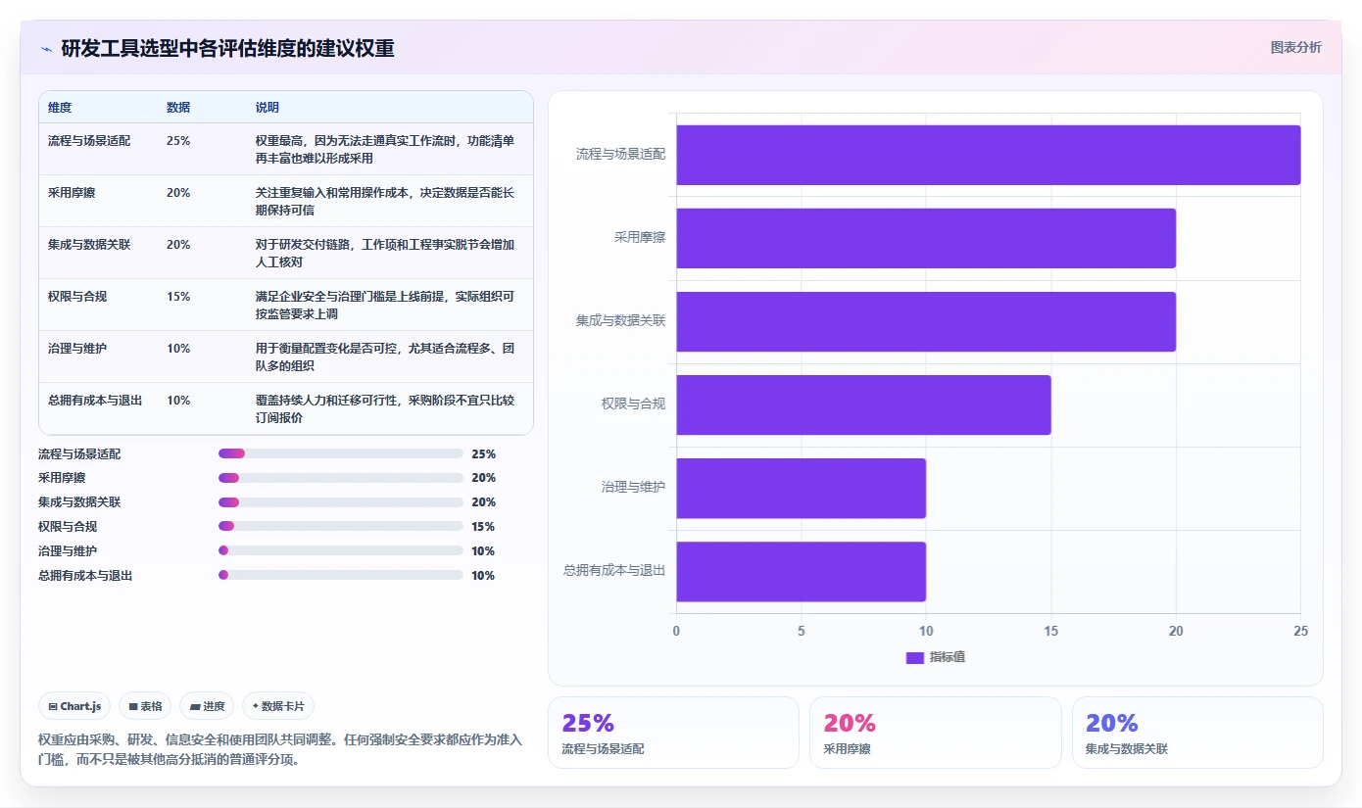This screenshot has width=1362, height=808.
Task: Click the 权限与合规 label on the chart axis
Action: pos(633,403)
